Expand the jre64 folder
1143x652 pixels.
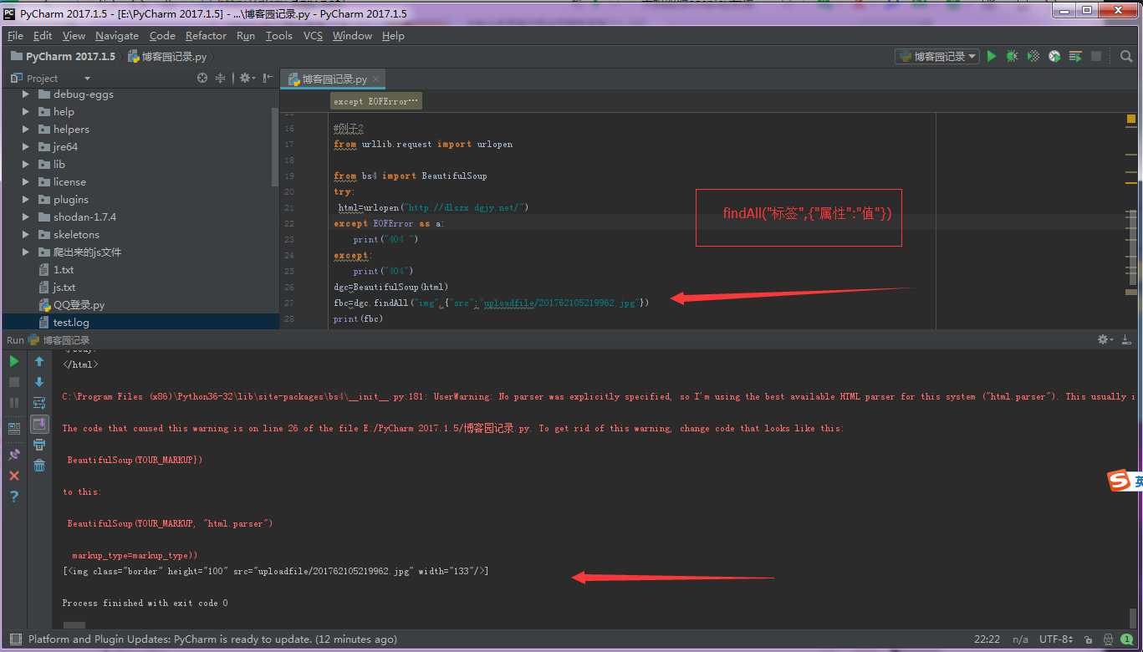pyautogui.click(x=25, y=147)
